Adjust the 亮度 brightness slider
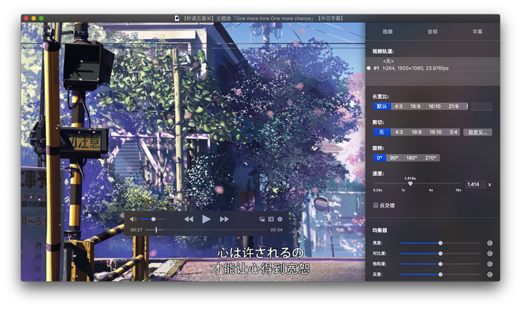521x309 pixels. coord(440,243)
